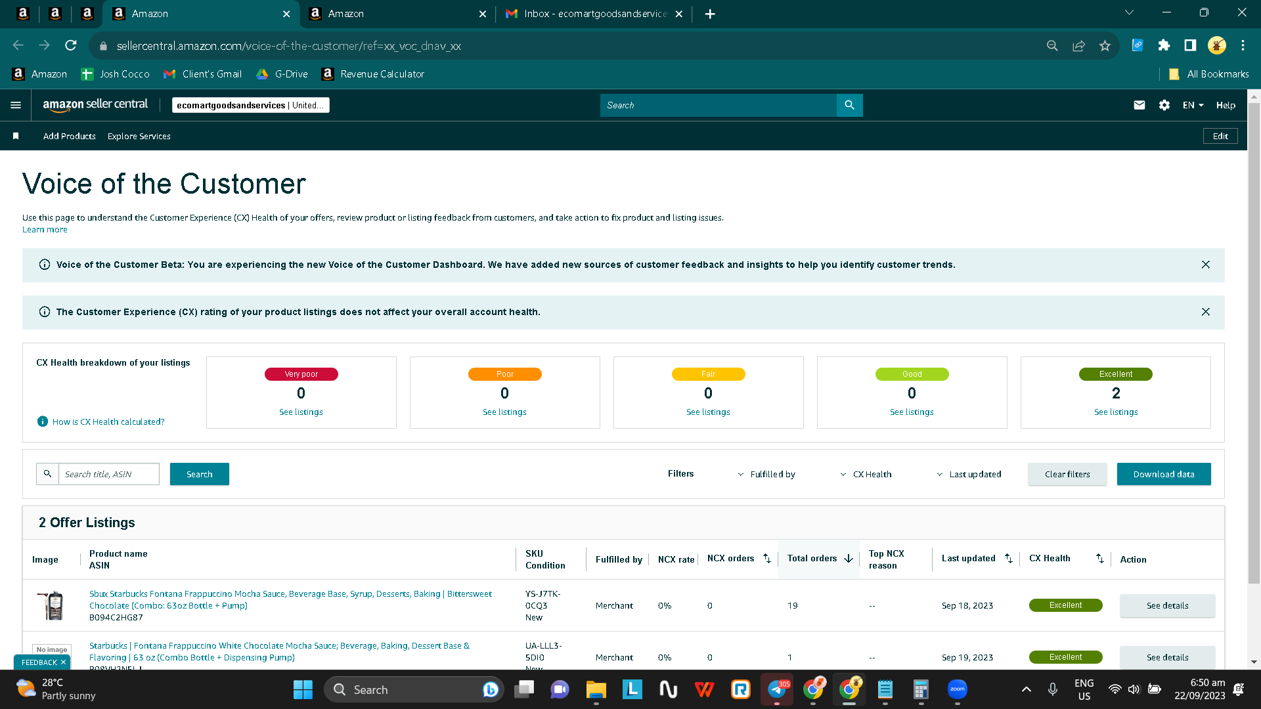
Task: Click See listings under the Poor card
Action: 504,412
